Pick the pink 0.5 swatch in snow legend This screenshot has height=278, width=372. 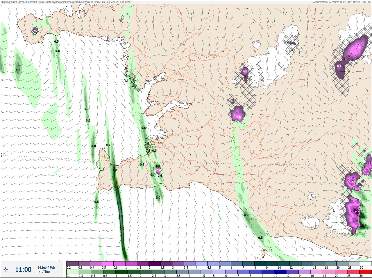[x=108, y=263]
